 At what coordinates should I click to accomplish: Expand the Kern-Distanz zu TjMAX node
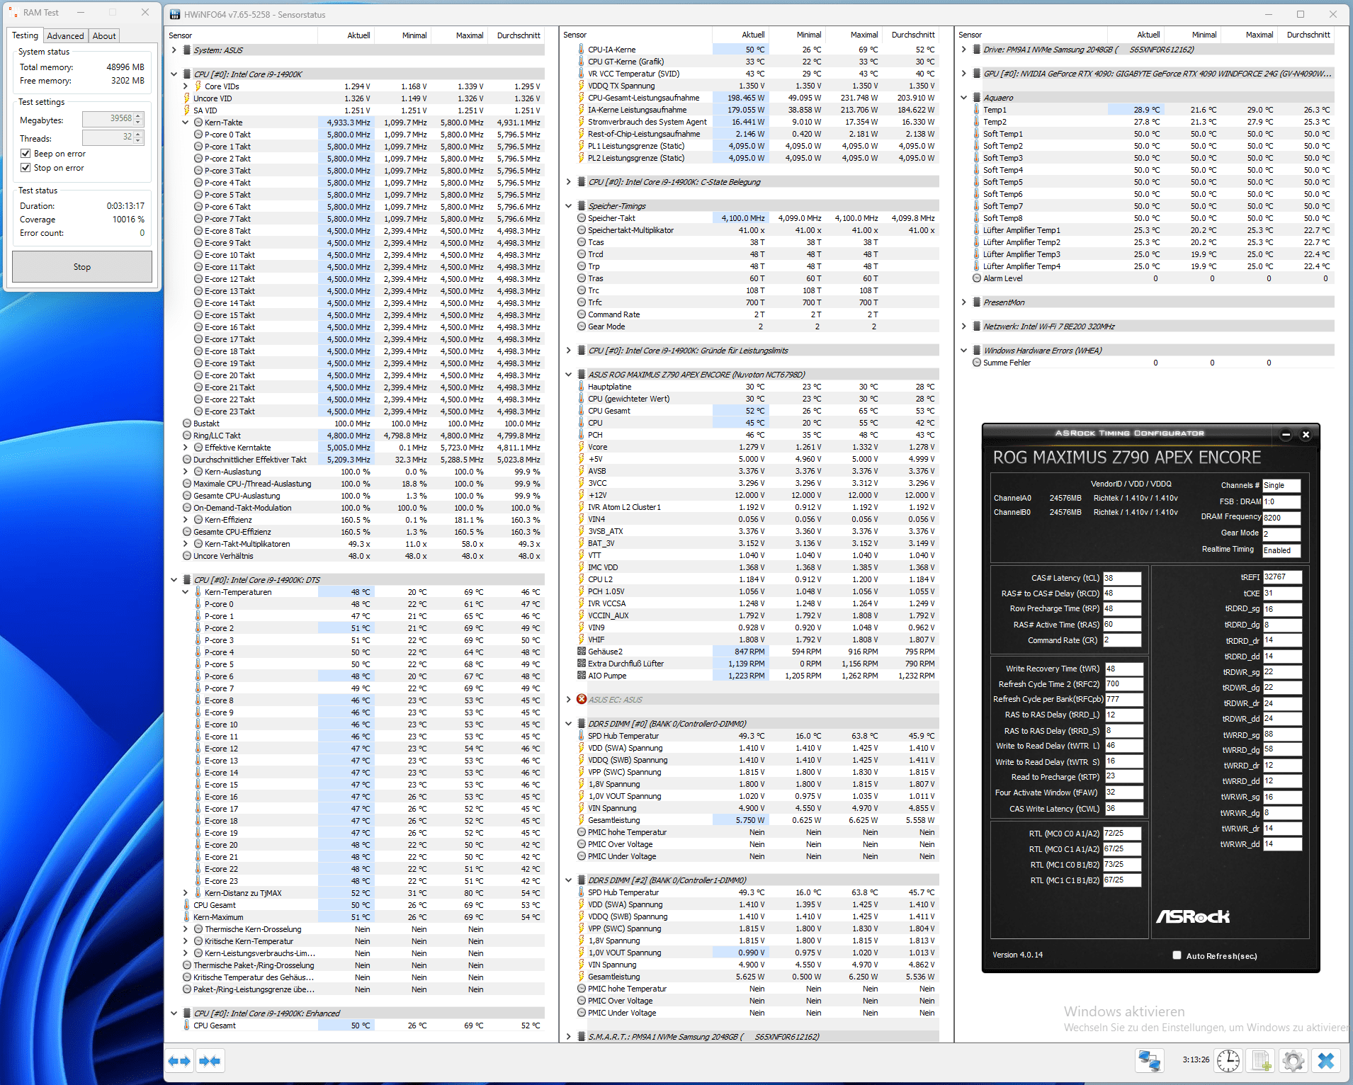click(x=186, y=893)
